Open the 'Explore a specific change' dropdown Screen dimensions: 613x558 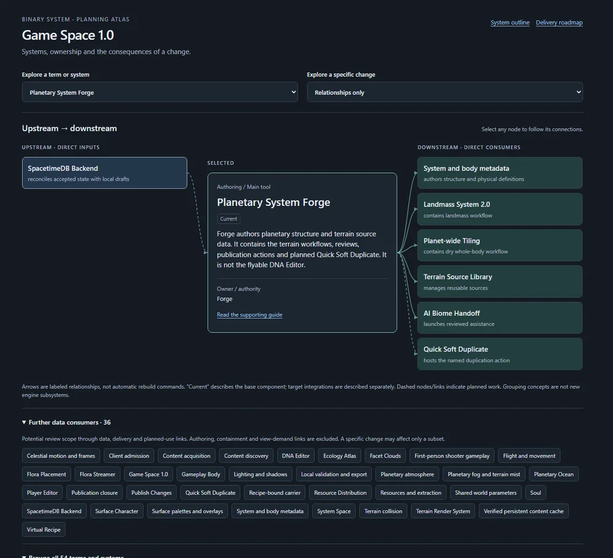tap(444, 92)
